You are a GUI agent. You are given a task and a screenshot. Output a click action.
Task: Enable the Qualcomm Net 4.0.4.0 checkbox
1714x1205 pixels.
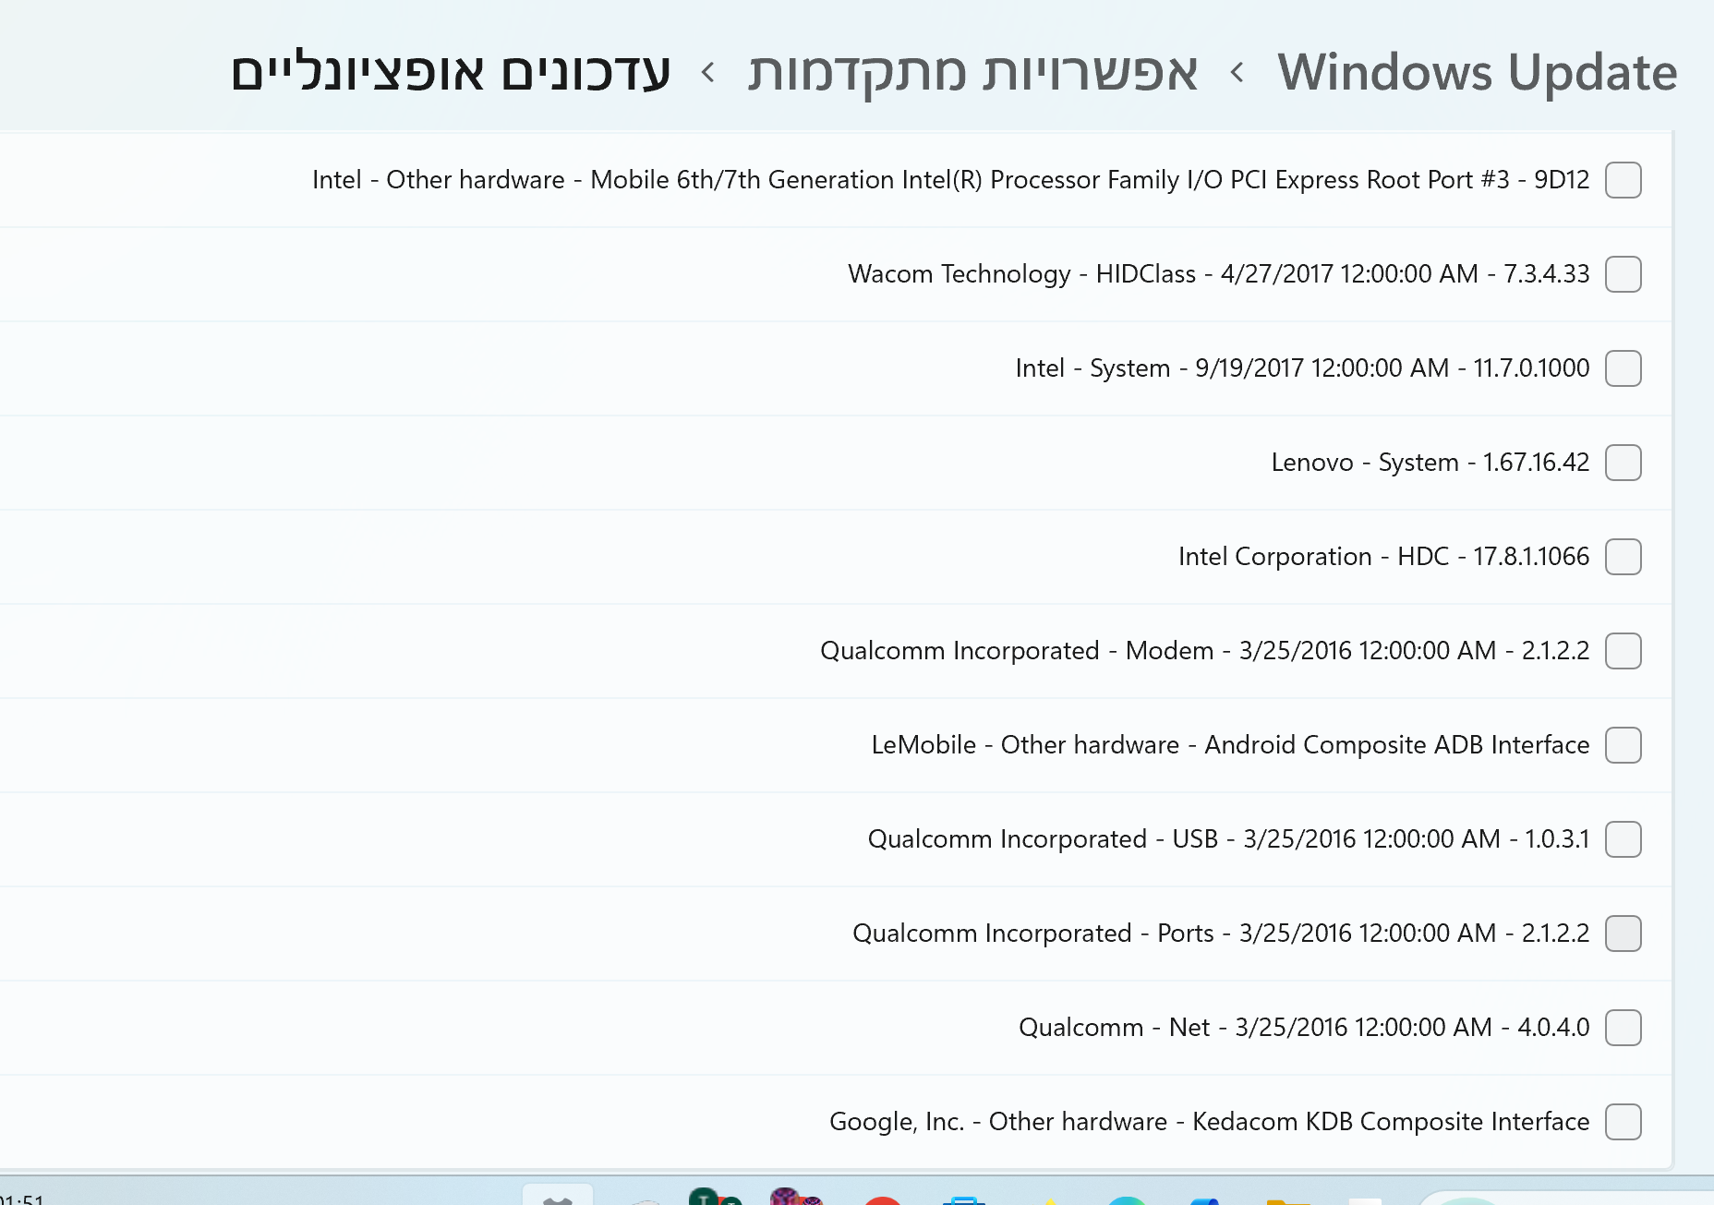coord(1623,1028)
